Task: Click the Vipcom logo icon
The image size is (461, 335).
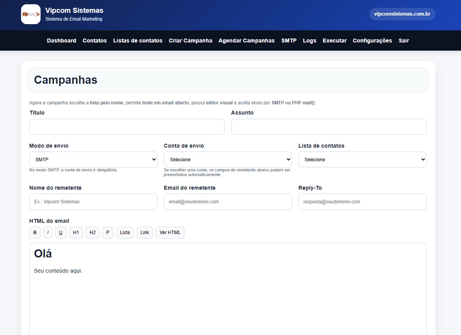Action: (x=31, y=14)
